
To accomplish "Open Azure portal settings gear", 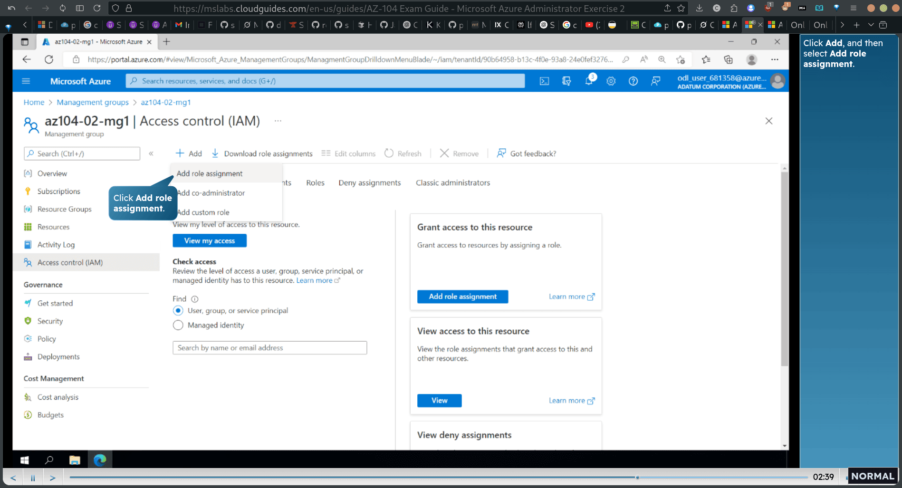I will [611, 81].
